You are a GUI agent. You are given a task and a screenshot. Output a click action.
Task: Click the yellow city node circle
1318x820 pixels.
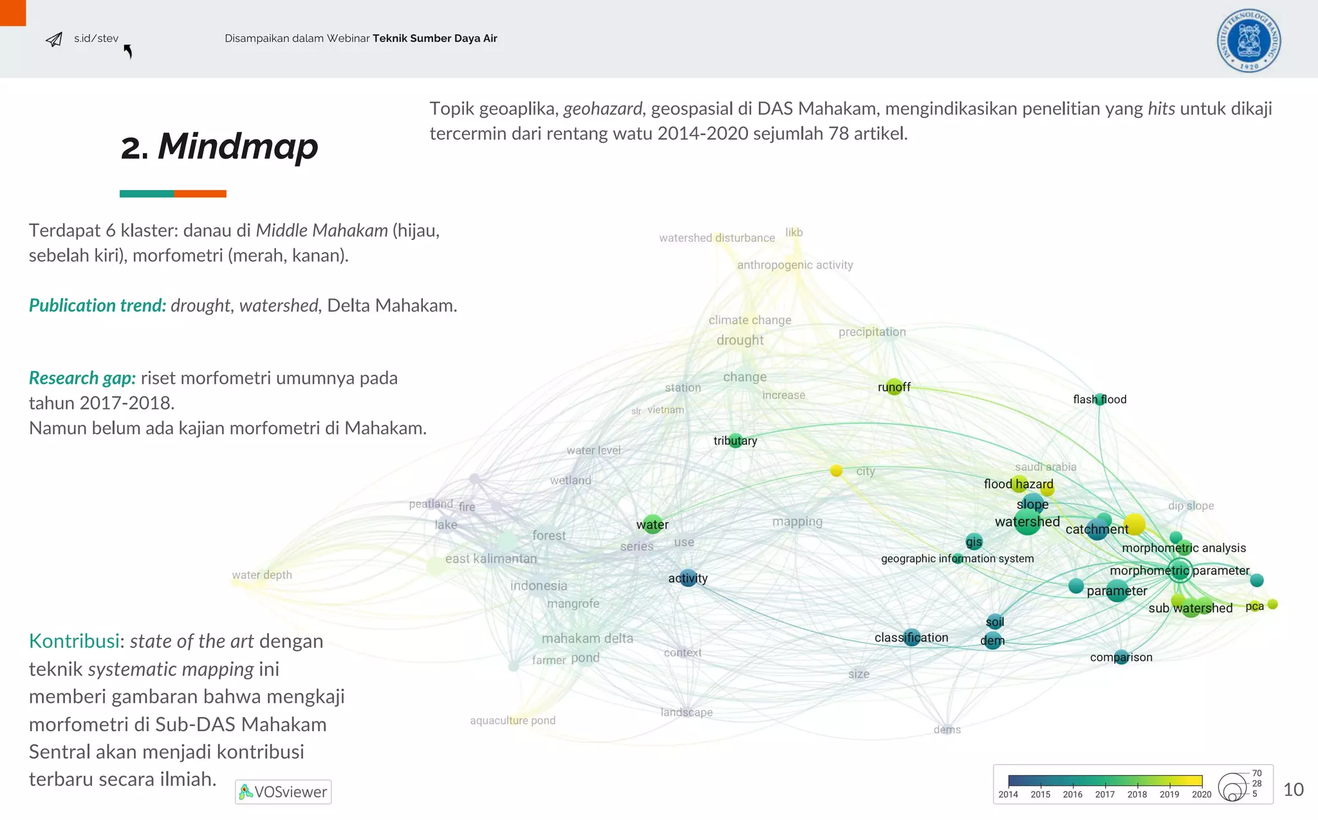point(836,471)
